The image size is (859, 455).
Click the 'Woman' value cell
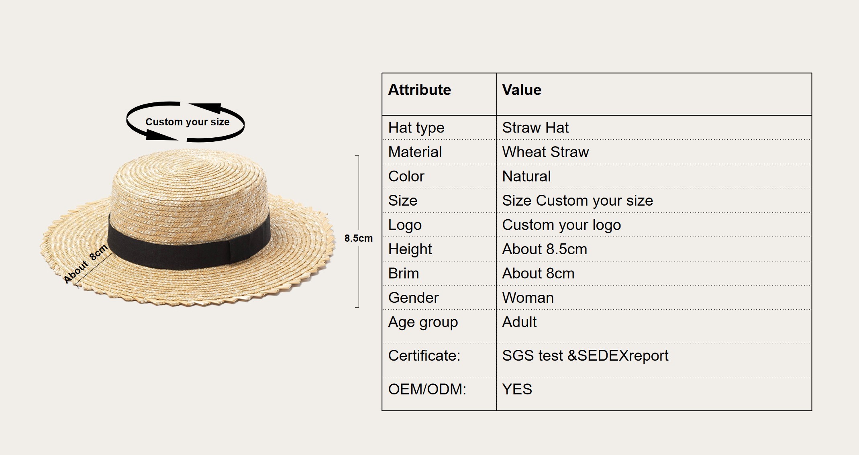pyautogui.click(x=654, y=298)
